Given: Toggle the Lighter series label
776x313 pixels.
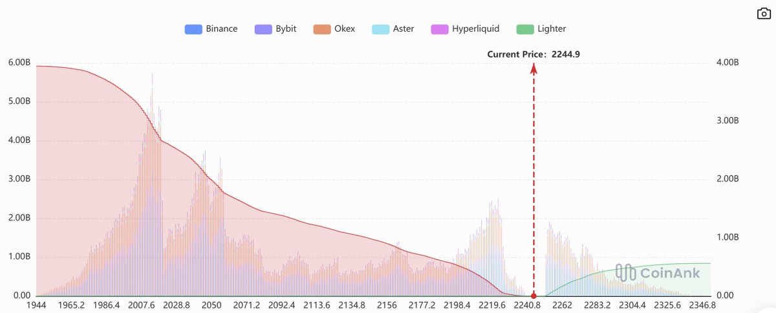Looking at the screenshot, I should [552, 29].
